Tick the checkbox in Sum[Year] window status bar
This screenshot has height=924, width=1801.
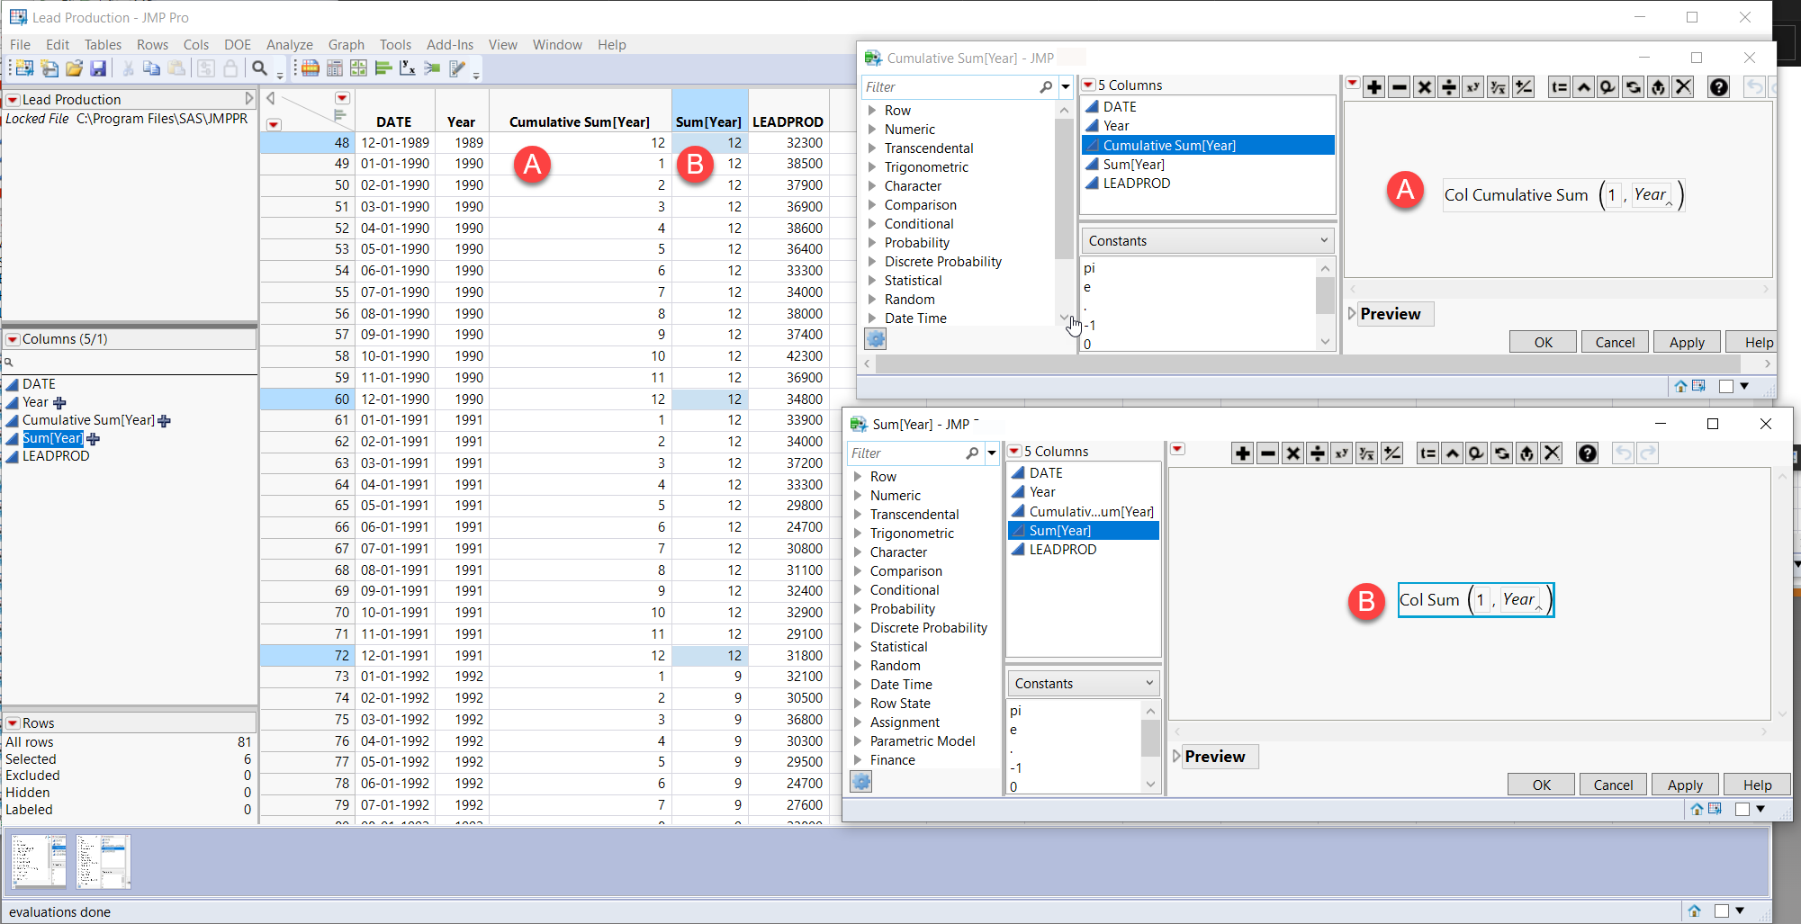point(1742,809)
